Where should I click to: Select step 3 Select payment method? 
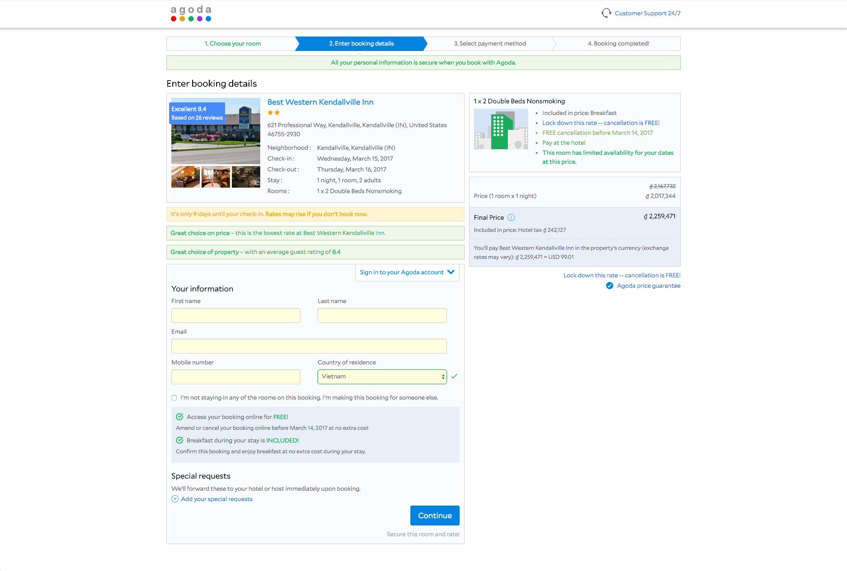coord(490,44)
